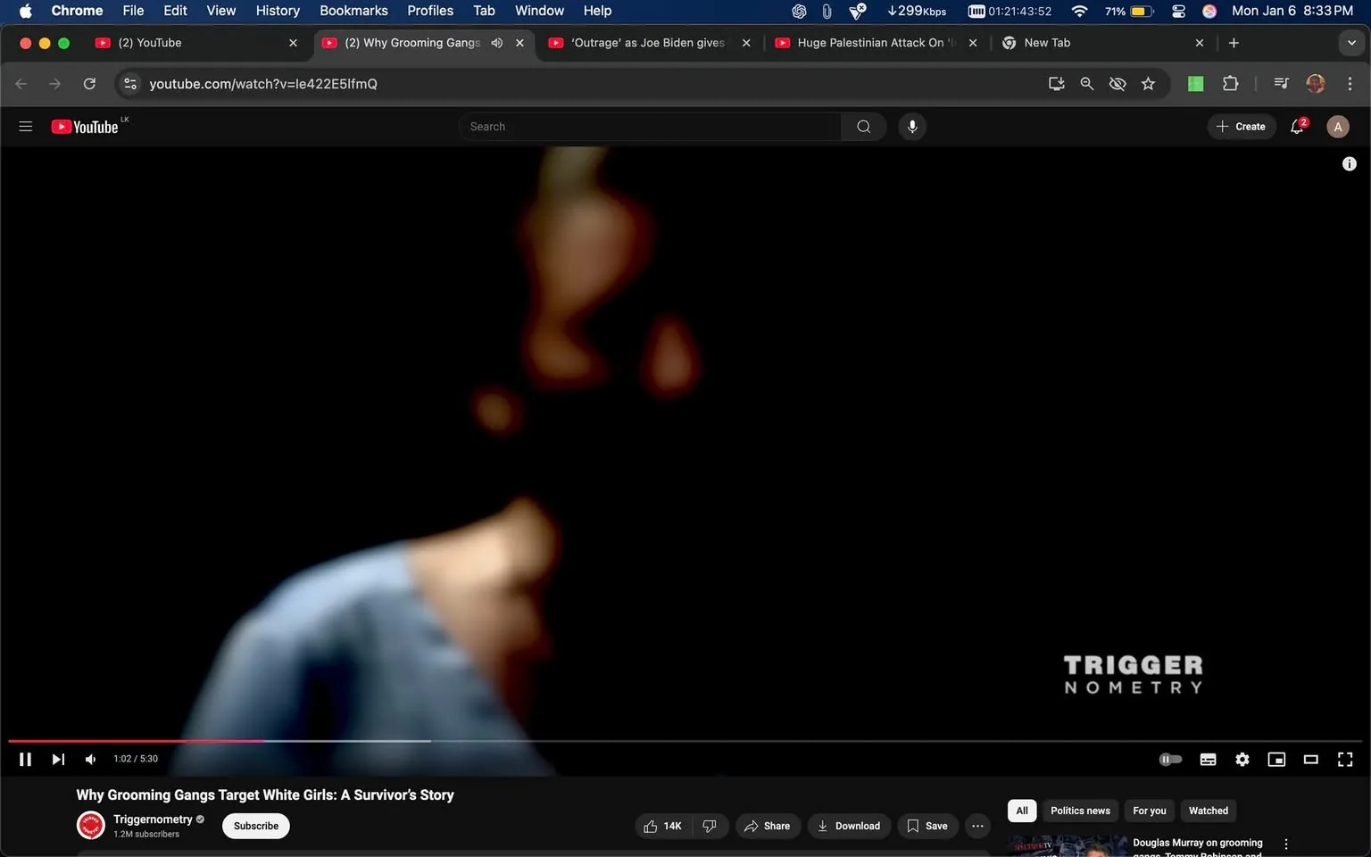Expand the tab search chevron
This screenshot has width=1371, height=857.
point(1350,42)
